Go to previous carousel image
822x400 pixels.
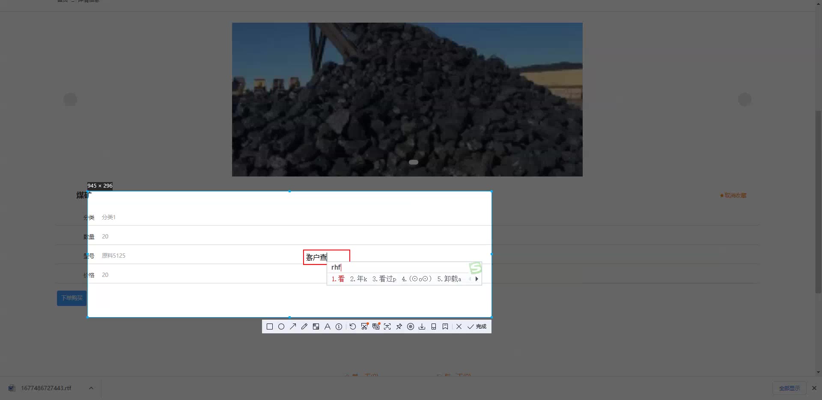70,100
